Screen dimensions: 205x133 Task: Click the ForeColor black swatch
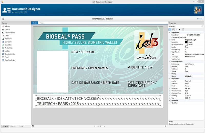(186, 42)
